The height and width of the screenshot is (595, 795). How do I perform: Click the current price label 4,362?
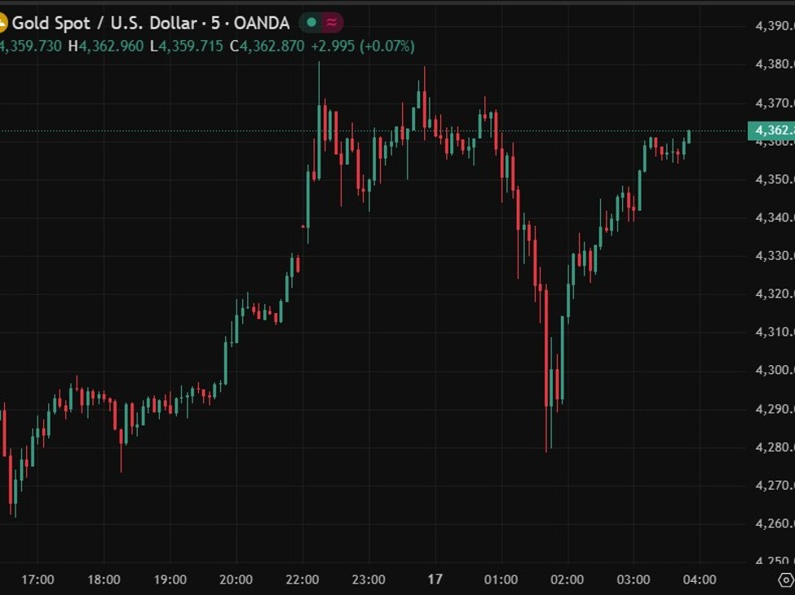click(x=771, y=130)
